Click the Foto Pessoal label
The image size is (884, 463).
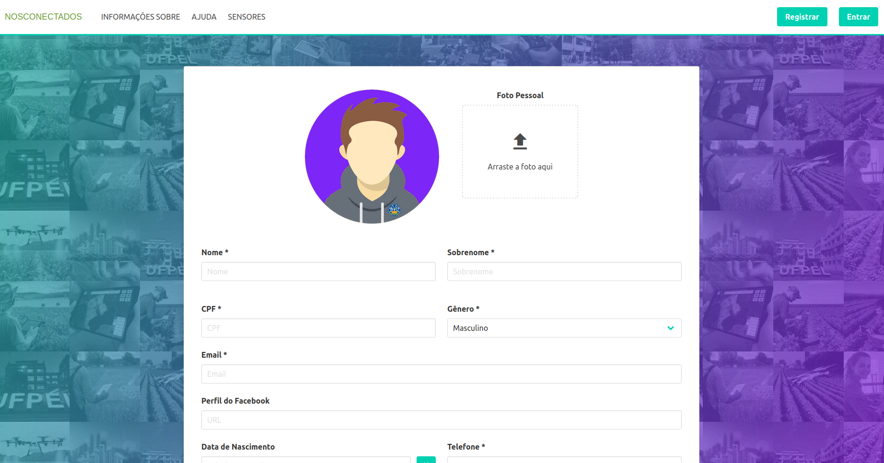(x=520, y=95)
